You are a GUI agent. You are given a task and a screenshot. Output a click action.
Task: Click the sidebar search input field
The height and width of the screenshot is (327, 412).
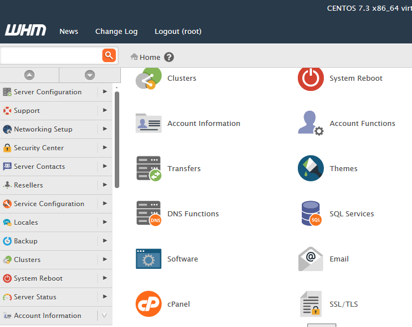(x=51, y=55)
